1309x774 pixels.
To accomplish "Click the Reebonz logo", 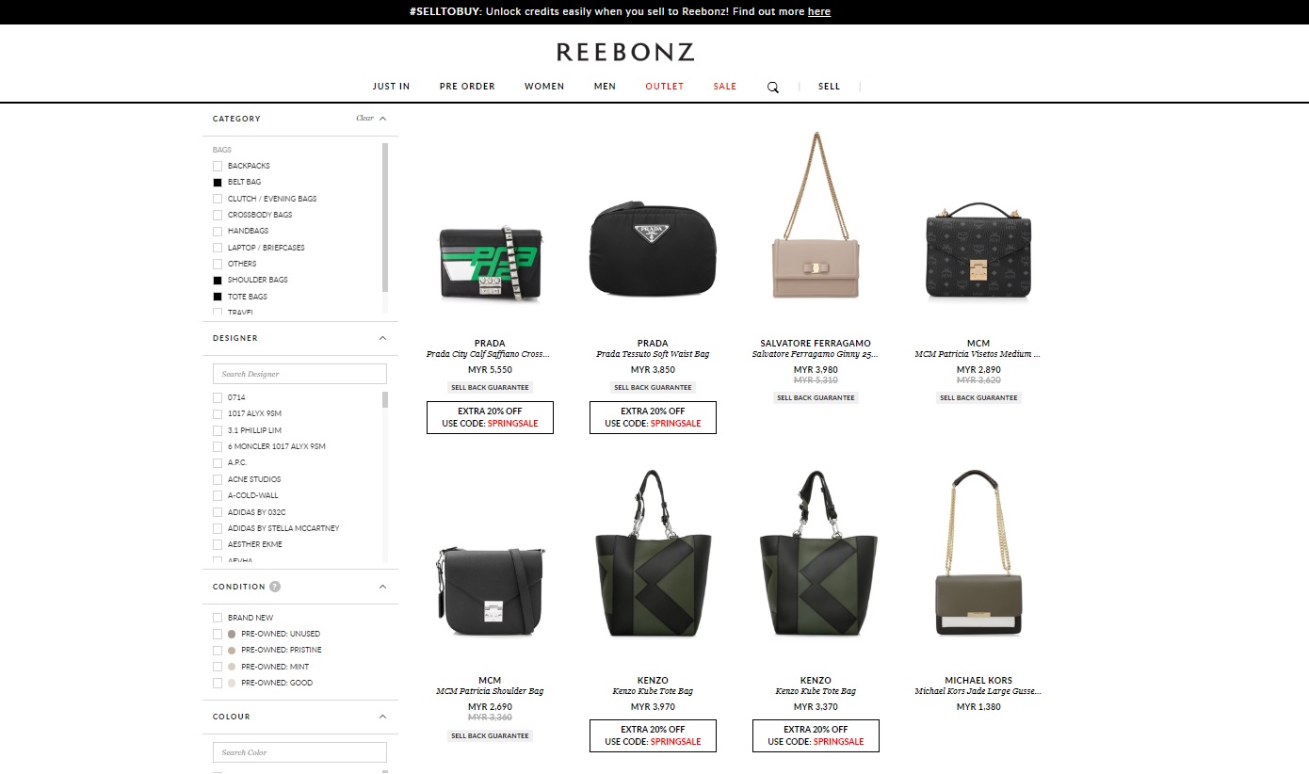I will 625,52.
